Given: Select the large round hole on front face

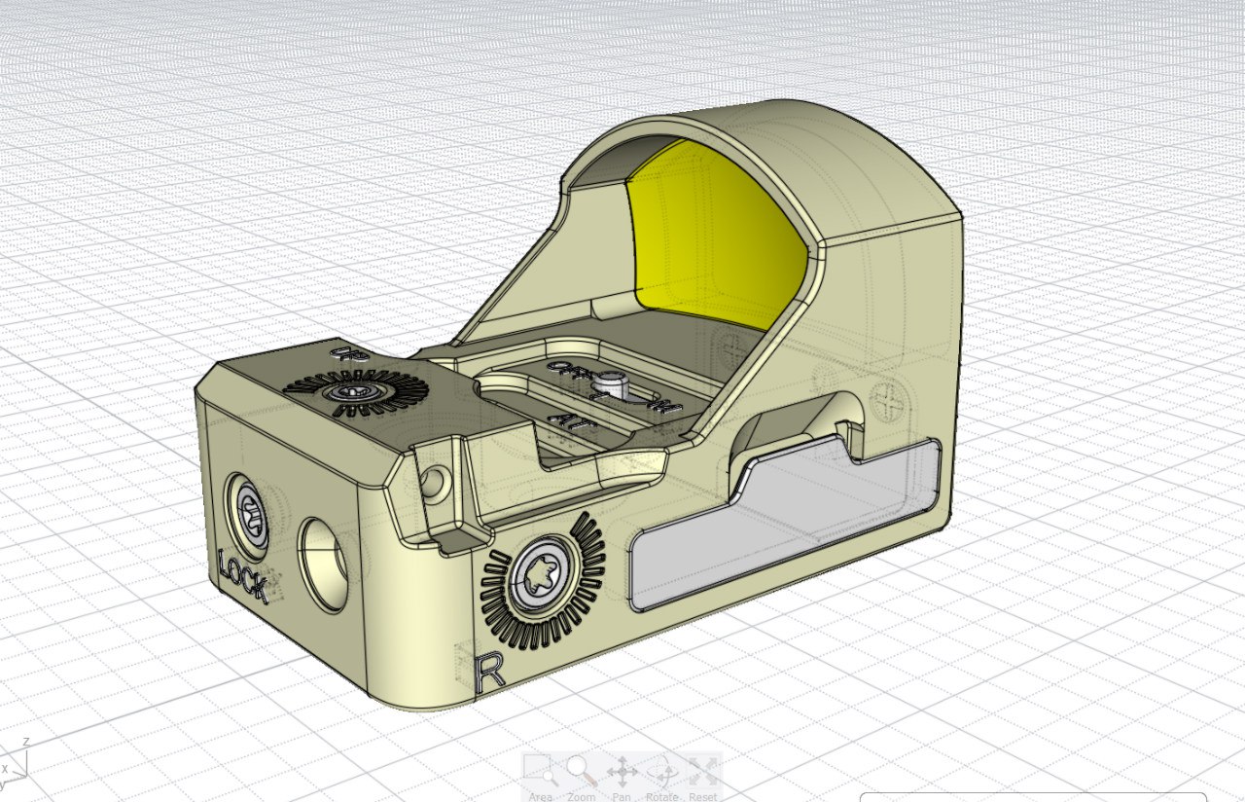Looking at the screenshot, I should pyautogui.click(x=323, y=562).
